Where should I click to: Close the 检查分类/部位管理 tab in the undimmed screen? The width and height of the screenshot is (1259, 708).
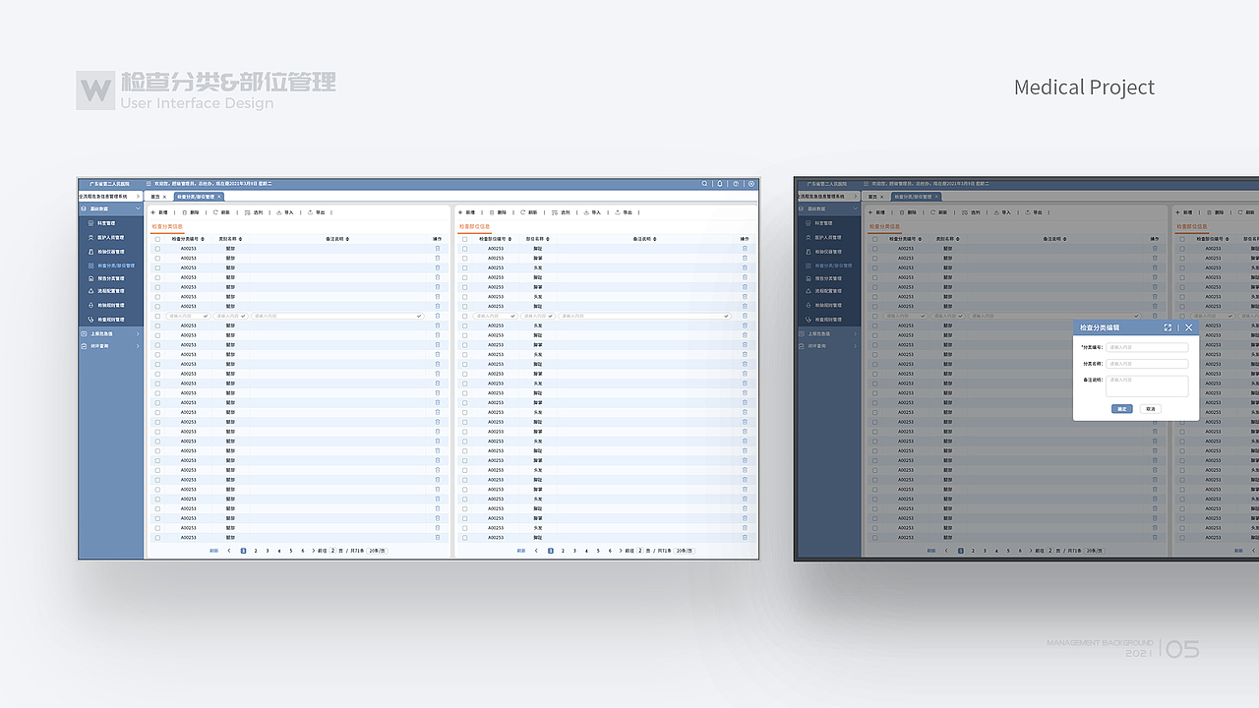point(219,197)
